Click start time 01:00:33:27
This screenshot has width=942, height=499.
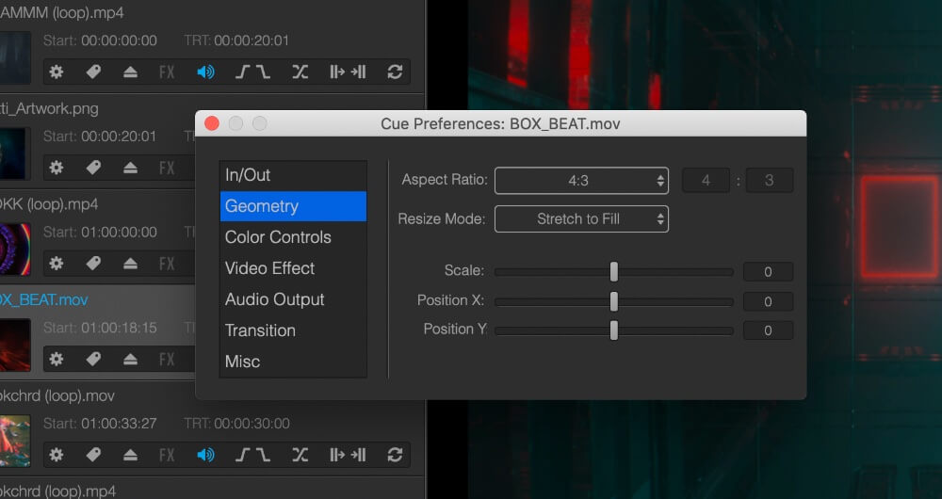point(119,424)
